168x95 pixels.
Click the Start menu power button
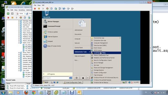point(76,78)
